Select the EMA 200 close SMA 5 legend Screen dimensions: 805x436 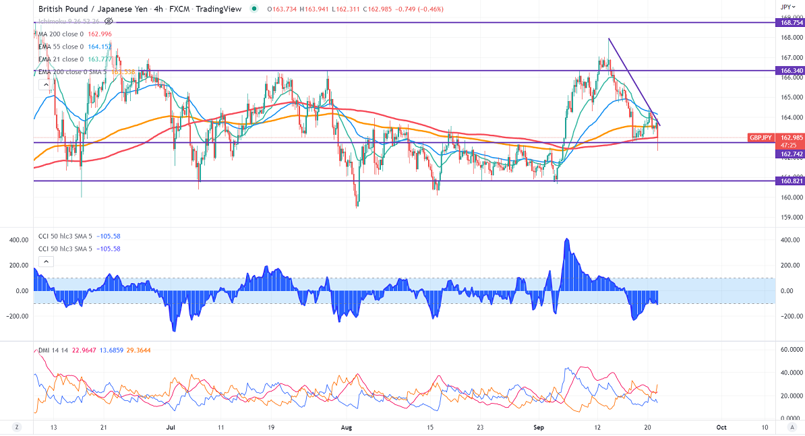point(72,72)
